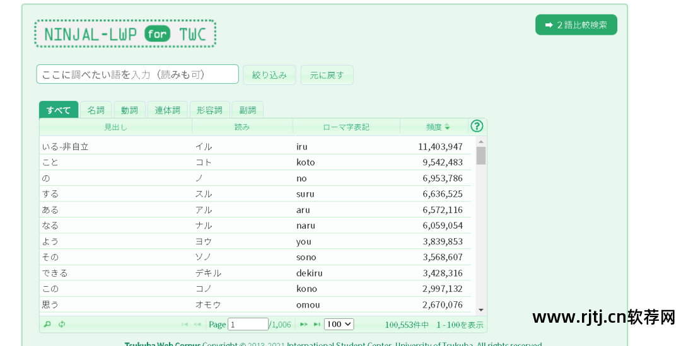Image resolution: width=681 pixels, height=346 pixels.
Task: Click the romaji cell dekiru
Action: (x=309, y=274)
